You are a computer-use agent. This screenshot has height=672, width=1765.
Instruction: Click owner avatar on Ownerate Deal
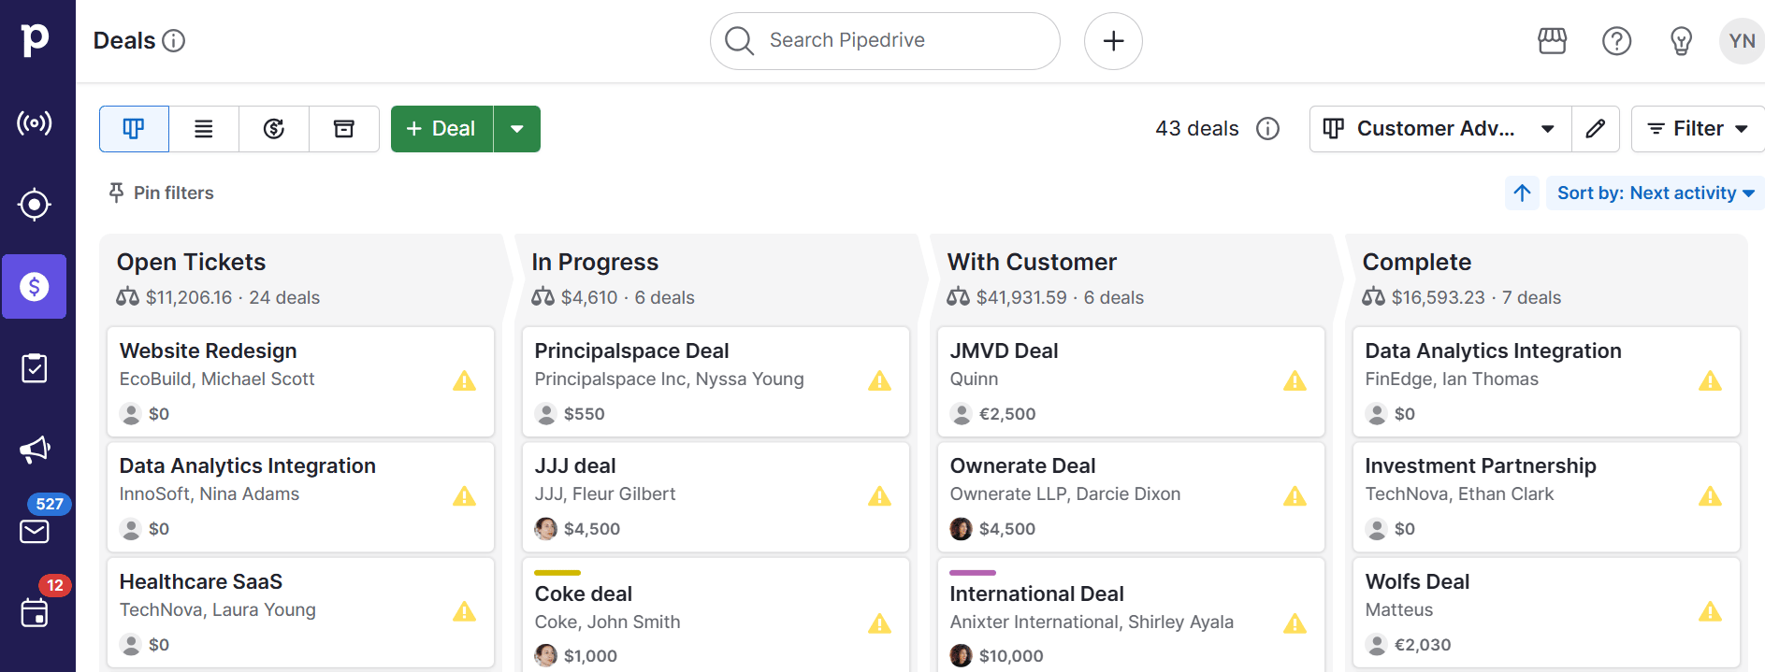pyautogui.click(x=962, y=529)
